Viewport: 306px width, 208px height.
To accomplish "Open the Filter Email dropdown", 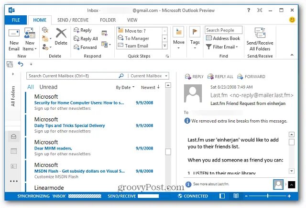I will [222, 47].
